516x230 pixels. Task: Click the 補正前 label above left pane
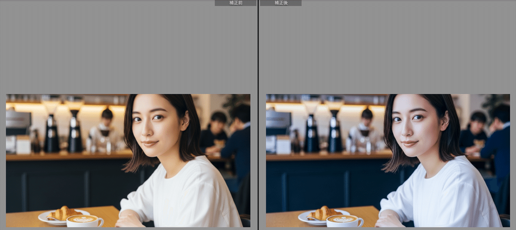pyautogui.click(x=235, y=3)
